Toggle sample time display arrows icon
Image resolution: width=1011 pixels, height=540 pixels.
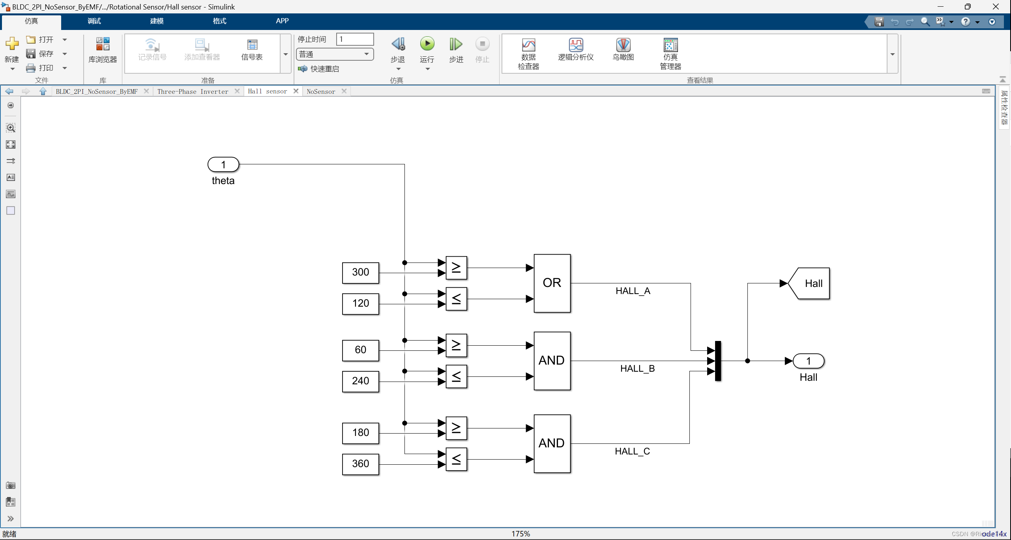pyautogui.click(x=11, y=161)
